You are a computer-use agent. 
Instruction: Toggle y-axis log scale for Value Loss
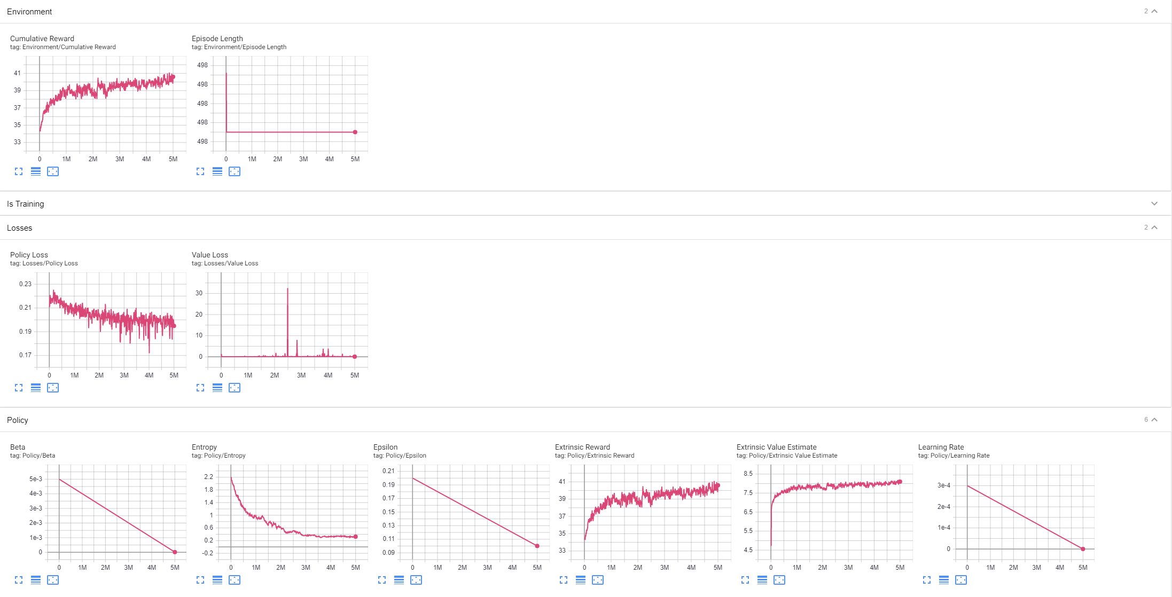217,388
